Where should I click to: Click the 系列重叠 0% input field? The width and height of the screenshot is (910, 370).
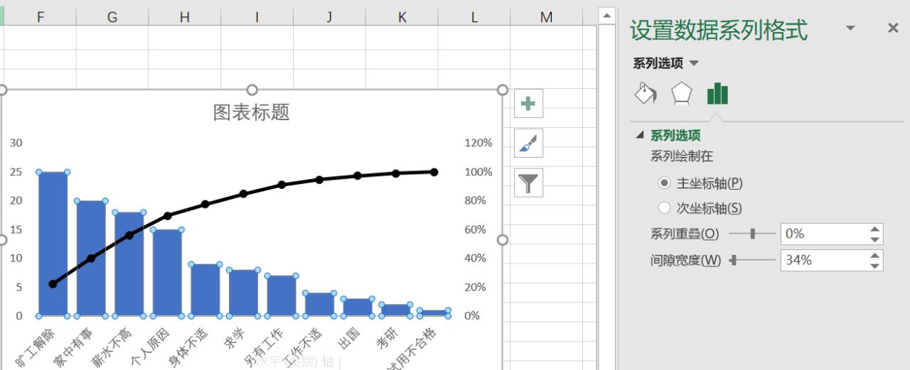pyautogui.click(x=824, y=234)
